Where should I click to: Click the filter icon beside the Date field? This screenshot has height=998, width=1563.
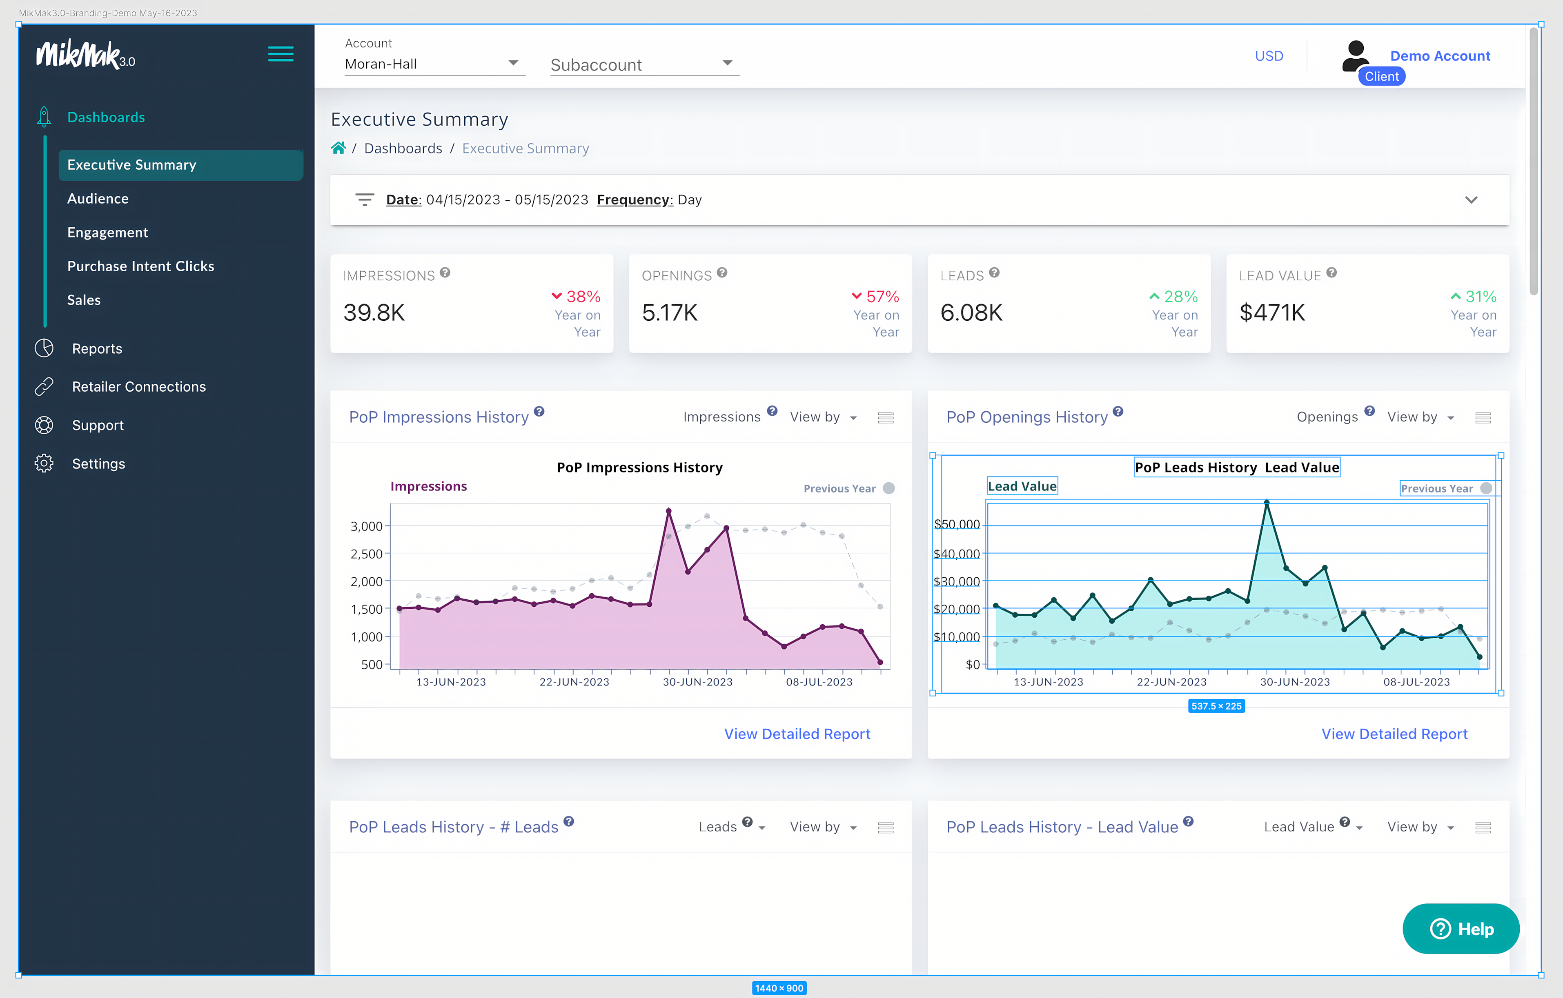click(x=365, y=200)
